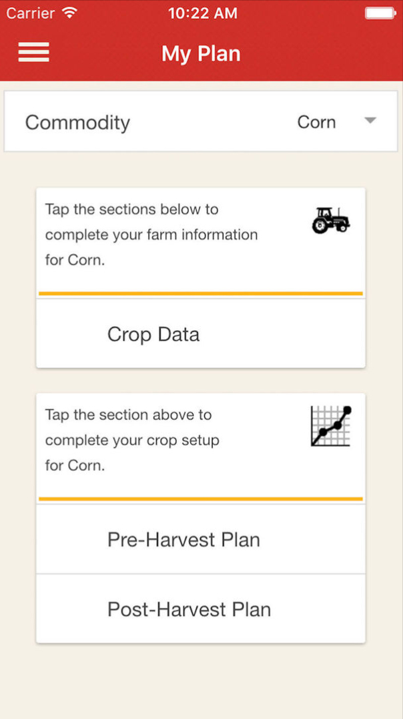This screenshot has width=403, height=719.
Task: Tap the line chart graph icon
Action: (x=331, y=426)
